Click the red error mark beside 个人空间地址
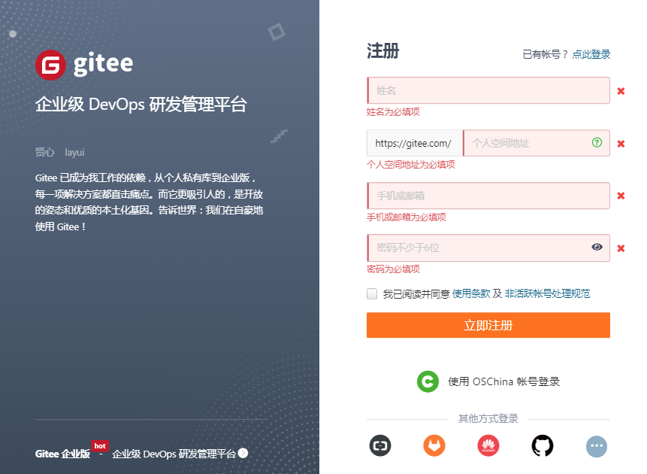 (621, 144)
